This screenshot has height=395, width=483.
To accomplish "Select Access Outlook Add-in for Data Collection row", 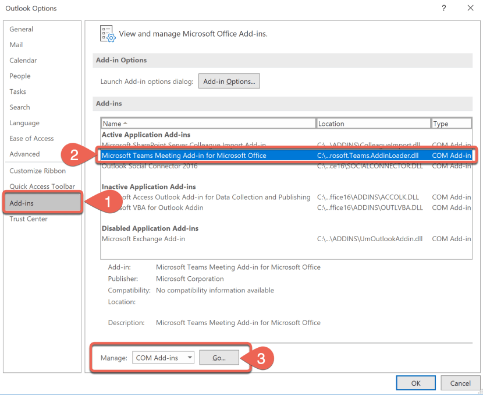I will 286,197.
